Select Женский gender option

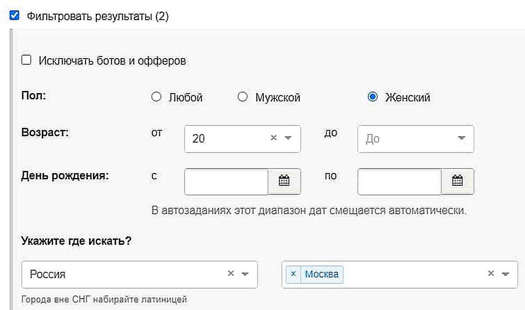click(x=373, y=97)
